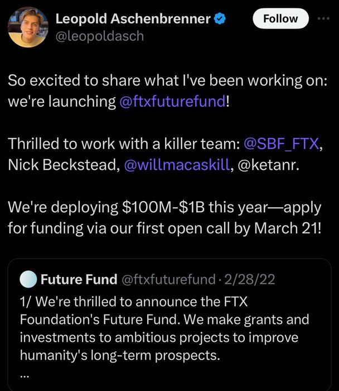Click the Follow button
Viewport: 339px width, 391px height.
point(280,19)
